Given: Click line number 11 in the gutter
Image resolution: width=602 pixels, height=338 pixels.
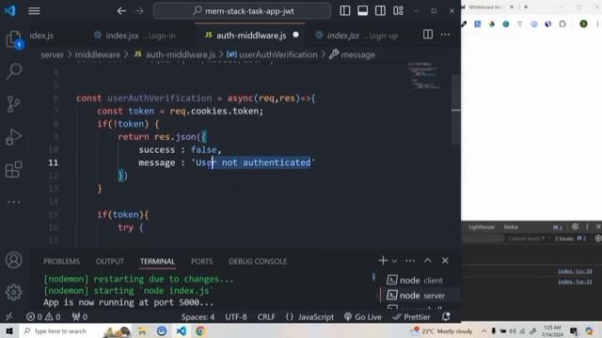Looking at the screenshot, I should [x=54, y=162].
